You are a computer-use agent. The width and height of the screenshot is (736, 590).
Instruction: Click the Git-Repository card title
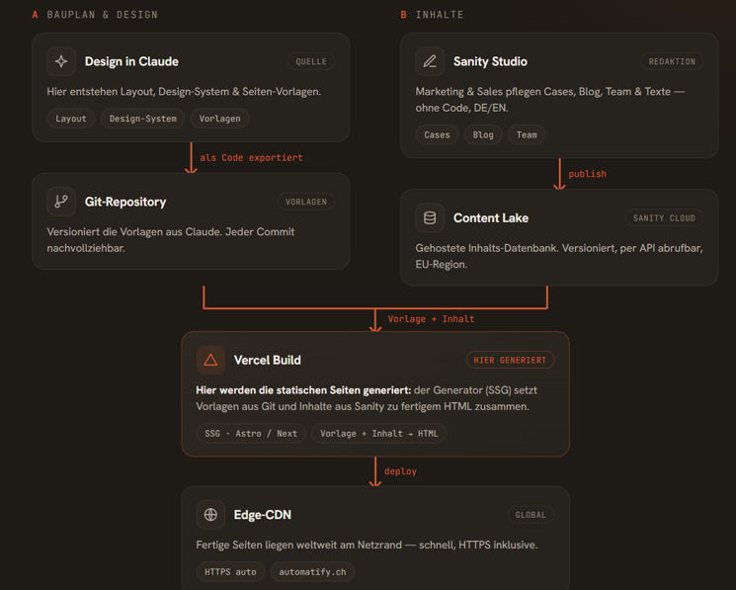click(x=125, y=202)
